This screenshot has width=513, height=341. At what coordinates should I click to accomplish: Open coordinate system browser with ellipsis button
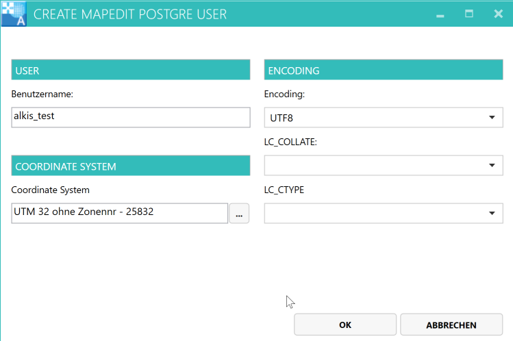tap(238, 214)
